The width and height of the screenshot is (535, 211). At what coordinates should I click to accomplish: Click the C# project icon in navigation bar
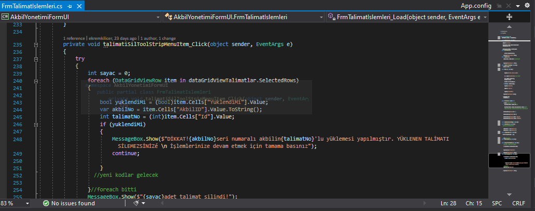point(5,17)
